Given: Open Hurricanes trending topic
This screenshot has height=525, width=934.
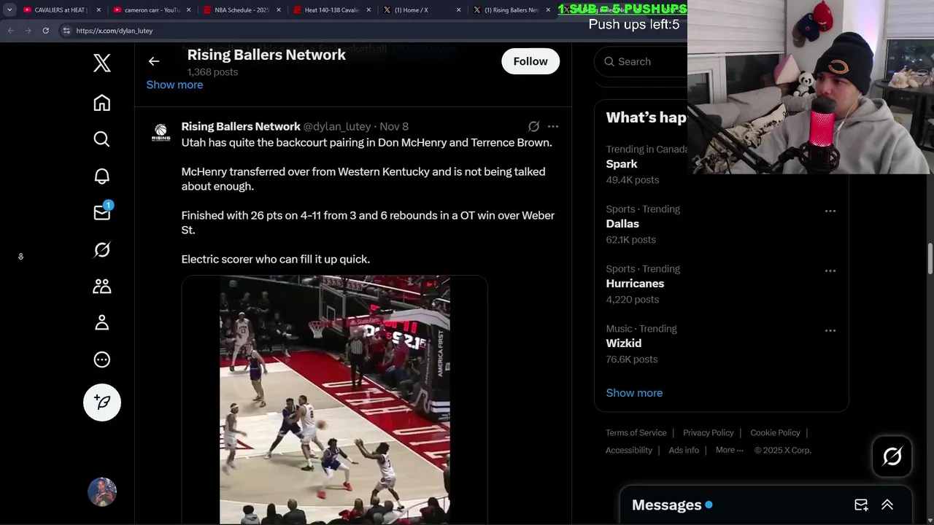Looking at the screenshot, I should [635, 284].
